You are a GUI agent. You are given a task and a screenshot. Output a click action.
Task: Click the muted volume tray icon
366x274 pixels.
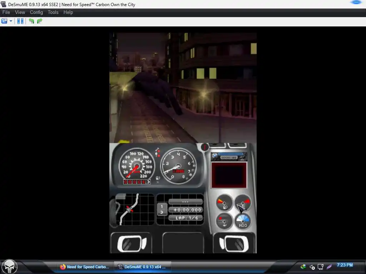click(x=312, y=267)
